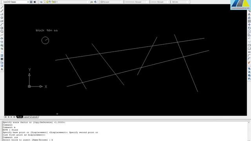Screen dimensions: 251x141
Task: Open the Make Block tool
Action: click(2, 49)
